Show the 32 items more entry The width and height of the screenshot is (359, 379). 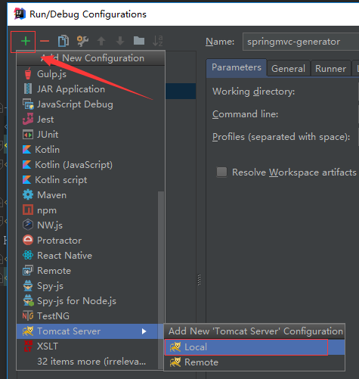[87, 362]
